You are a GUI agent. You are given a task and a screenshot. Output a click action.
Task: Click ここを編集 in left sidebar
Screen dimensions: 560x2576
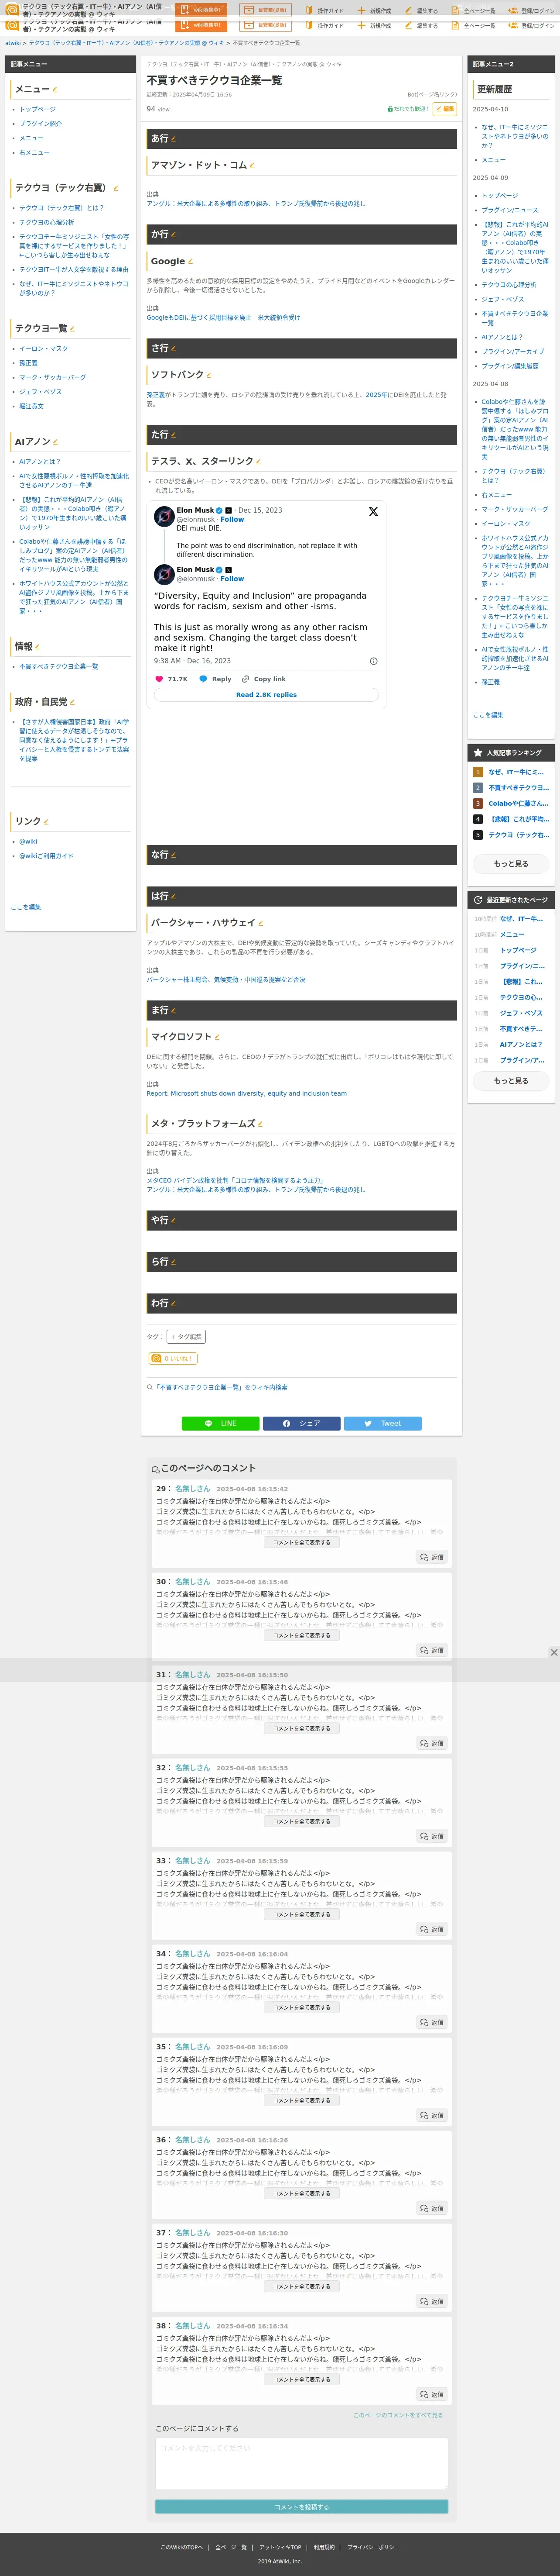[26, 907]
